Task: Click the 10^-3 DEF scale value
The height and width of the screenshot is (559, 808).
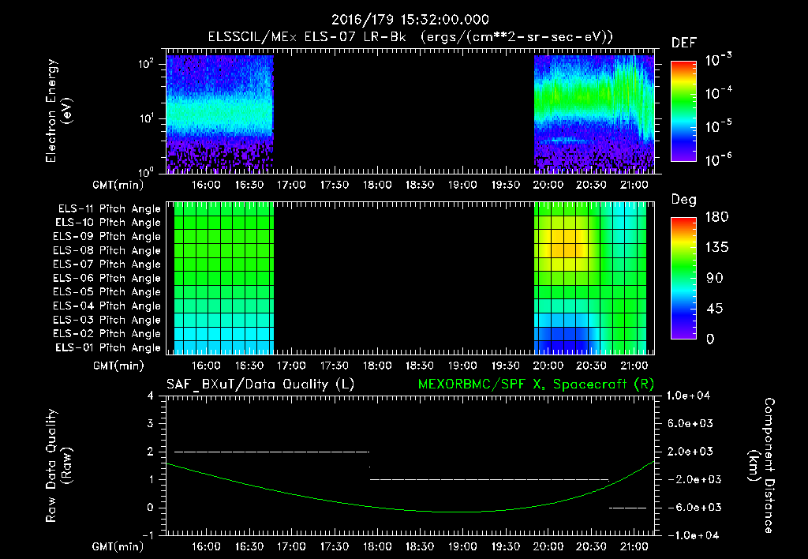Action: coord(718,60)
